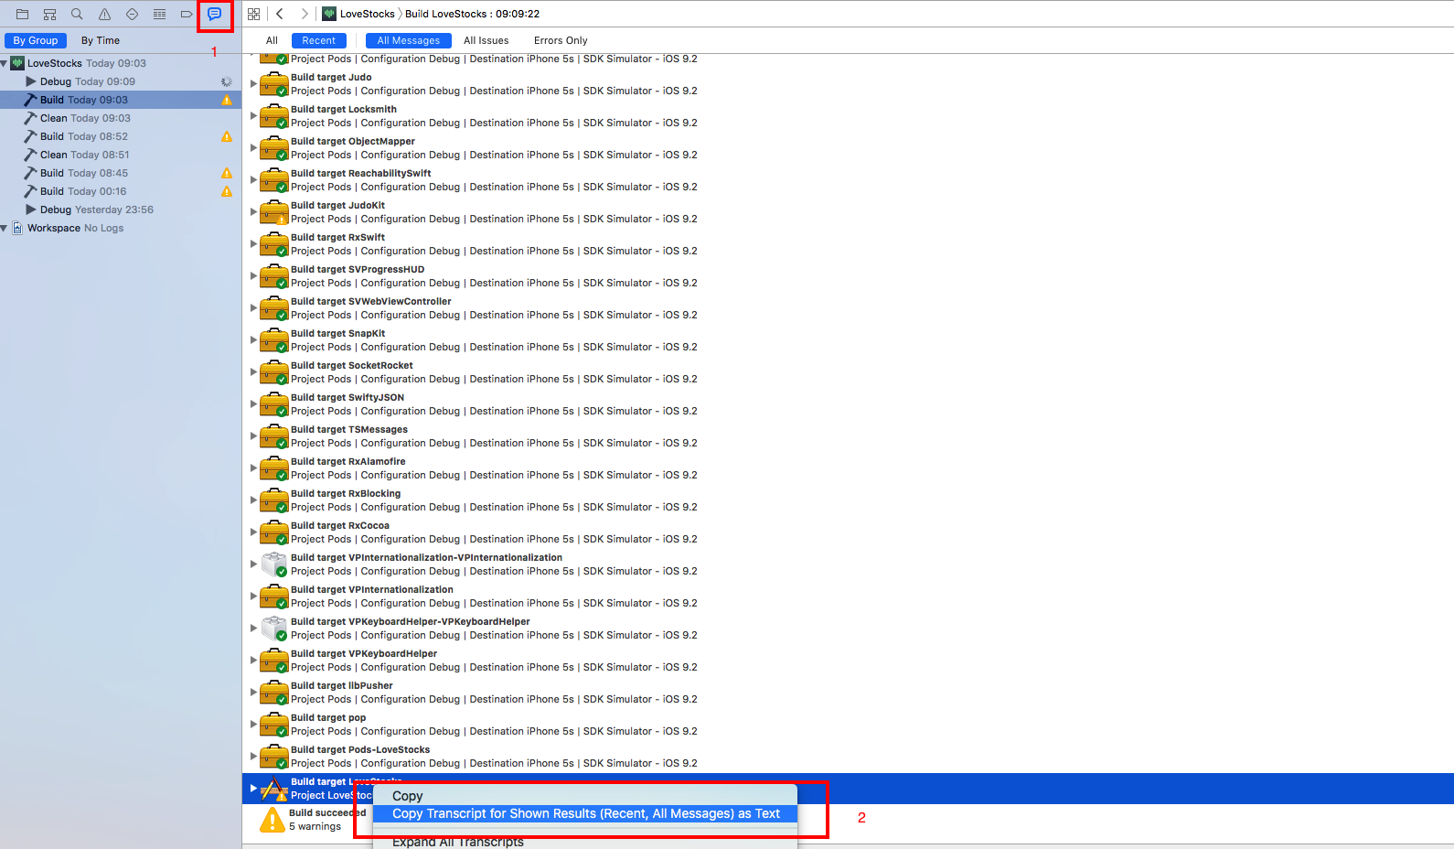Expand the Build target ObjectMapper row
The image size is (1454, 849).
click(253, 147)
